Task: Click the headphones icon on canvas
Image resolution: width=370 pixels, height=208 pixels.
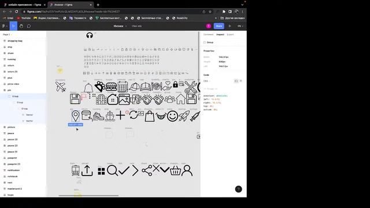Action: [90, 35]
